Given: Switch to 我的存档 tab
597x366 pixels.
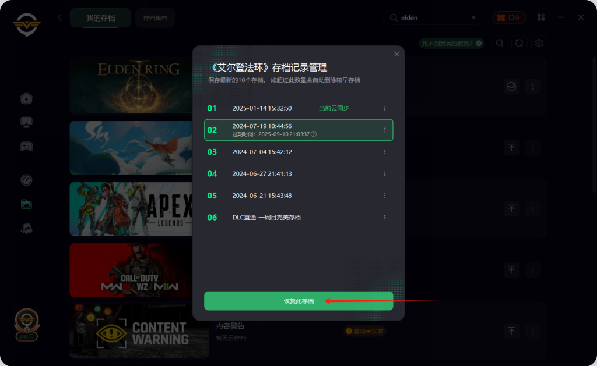Looking at the screenshot, I should coord(100,18).
